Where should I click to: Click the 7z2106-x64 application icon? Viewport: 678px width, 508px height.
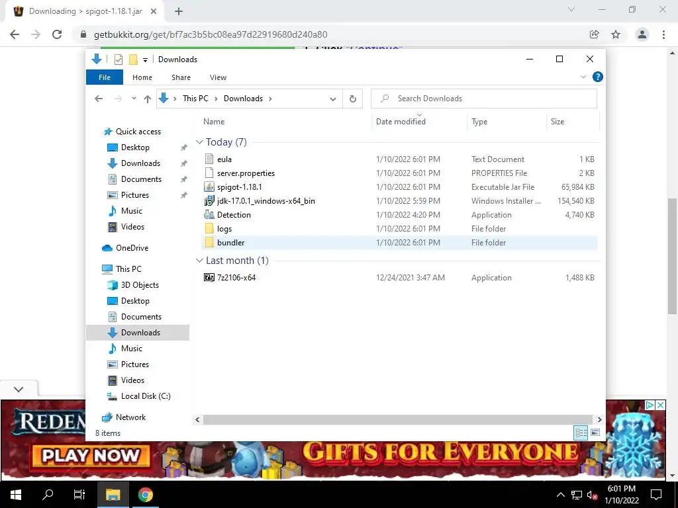[209, 277]
